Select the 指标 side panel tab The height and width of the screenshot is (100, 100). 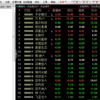[9, 6]
